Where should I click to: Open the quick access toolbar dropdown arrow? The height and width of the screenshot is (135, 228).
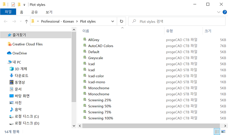pos(25,5)
